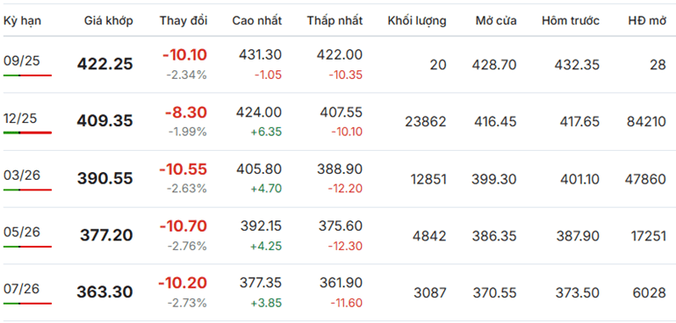Click the -10.20 change value
Viewport: 676px width, 323px height.
[183, 283]
